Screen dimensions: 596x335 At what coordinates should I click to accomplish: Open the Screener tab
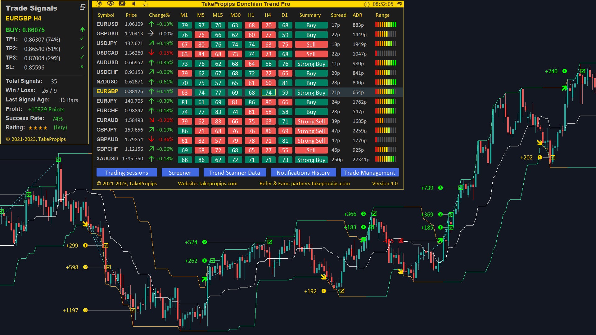click(180, 172)
